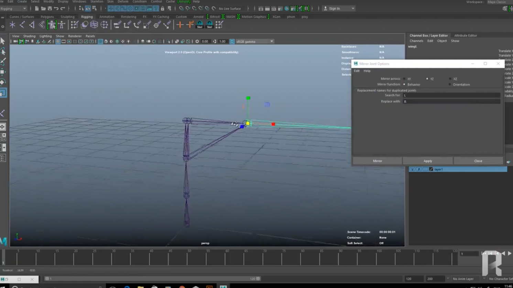Click the Mirror button in the dialog

[377, 161]
